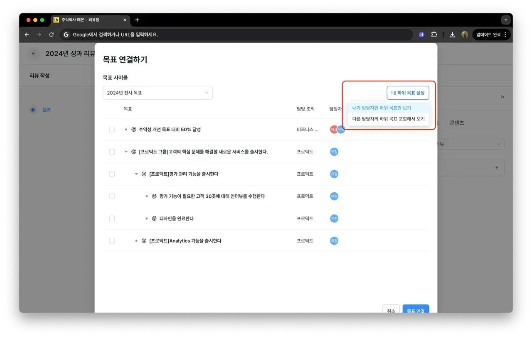Click 평가 기능이 필요한 고객 30곳 goal title
Image resolution: width=532 pixels, height=338 pixels.
(x=212, y=196)
